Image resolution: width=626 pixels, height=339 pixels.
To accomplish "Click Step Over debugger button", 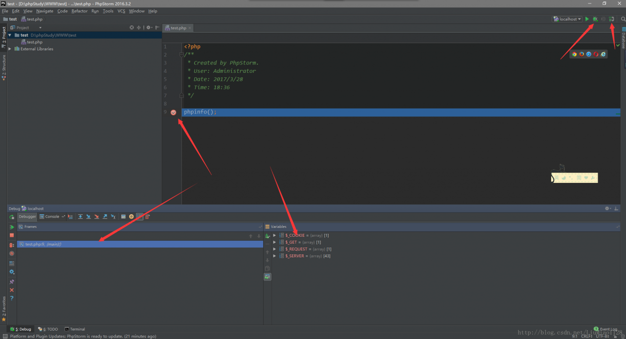I will coord(80,216).
